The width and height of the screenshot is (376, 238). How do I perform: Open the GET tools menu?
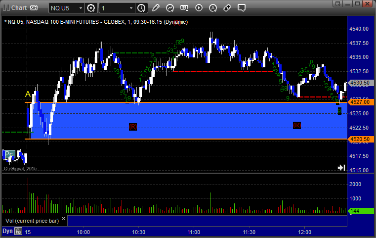point(184,8)
